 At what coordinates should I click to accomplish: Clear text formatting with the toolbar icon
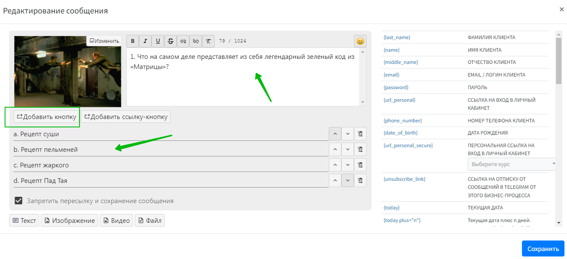208,41
